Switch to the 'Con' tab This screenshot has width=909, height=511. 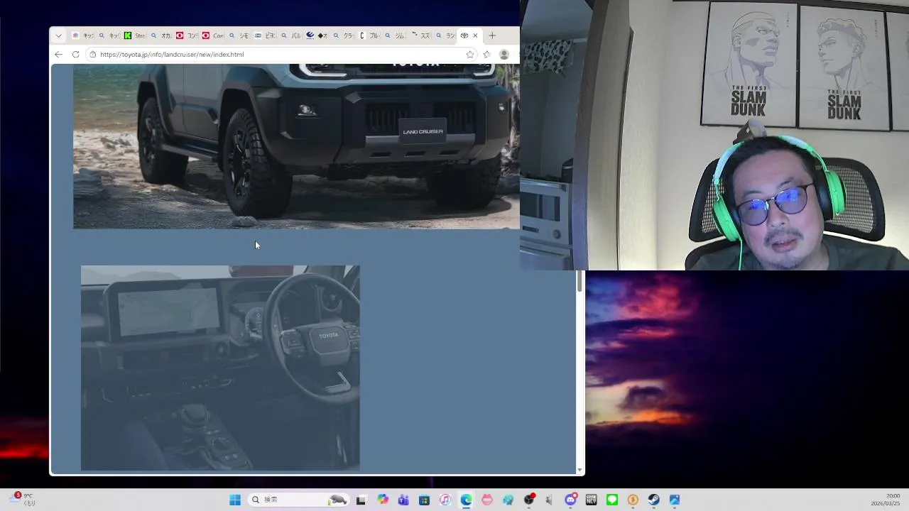213,35
